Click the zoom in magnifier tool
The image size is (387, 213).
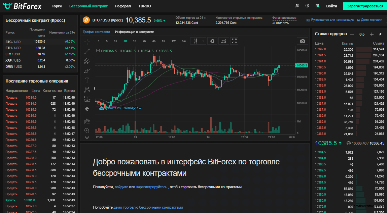pyautogui.click(x=87, y=130)
